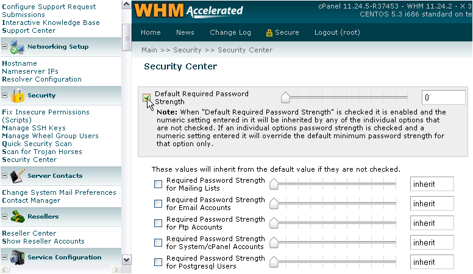Click the Server Contacts notepad icon
Screen dimensions: 473x274
tap(17, 176)
